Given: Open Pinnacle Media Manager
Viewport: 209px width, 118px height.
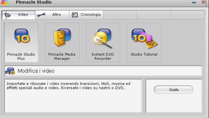Looking at the screenshot, I should [62, 43].
